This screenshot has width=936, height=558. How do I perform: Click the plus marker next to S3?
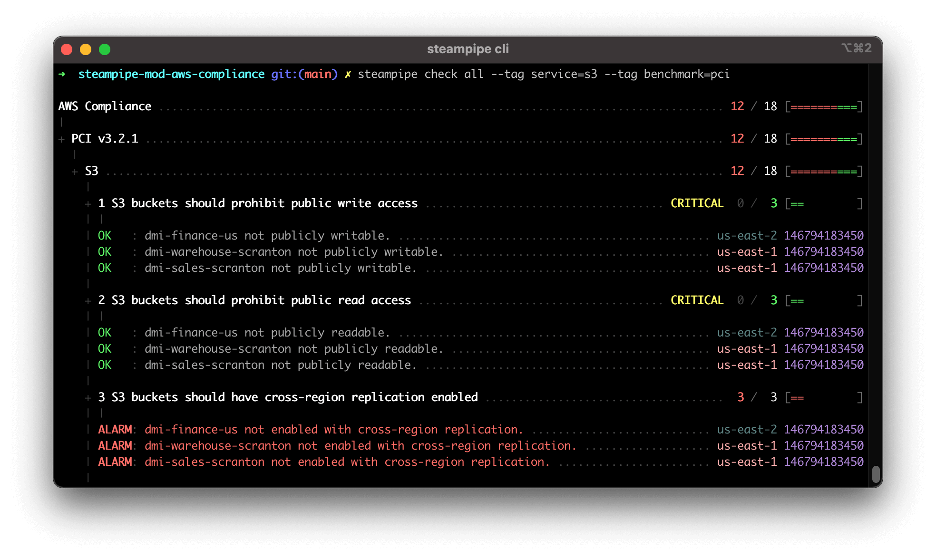[75, 172]
